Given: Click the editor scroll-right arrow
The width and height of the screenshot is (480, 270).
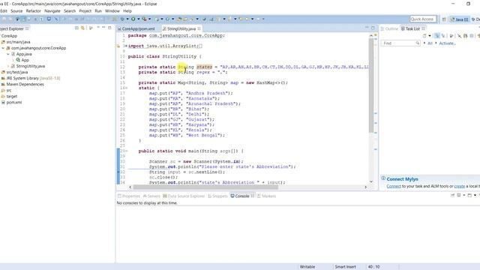Looking at the screenshot, I should [365, 187].
